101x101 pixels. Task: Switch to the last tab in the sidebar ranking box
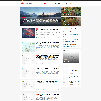[76, 28]
